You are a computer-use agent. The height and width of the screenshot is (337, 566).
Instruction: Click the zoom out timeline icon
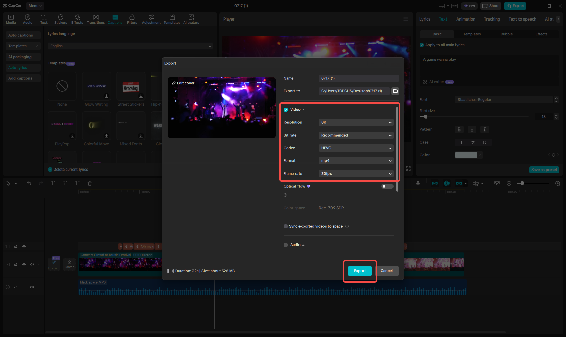[x=509, y=183]
